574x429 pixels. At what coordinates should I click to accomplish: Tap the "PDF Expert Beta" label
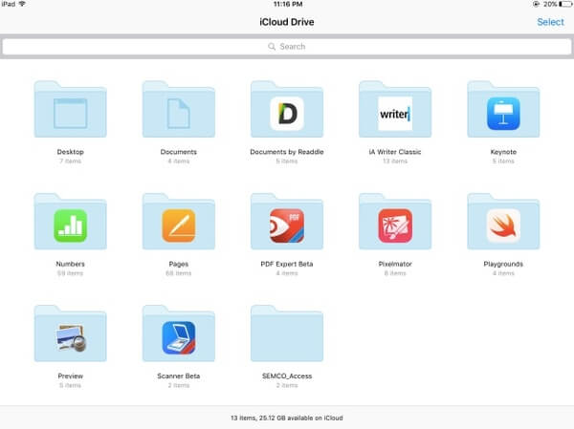tap(287, 264)
